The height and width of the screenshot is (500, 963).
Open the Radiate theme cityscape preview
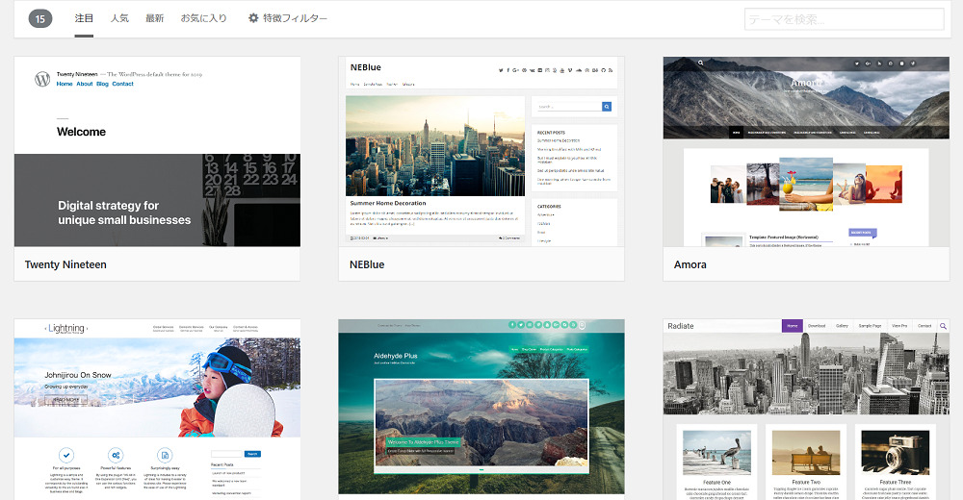tap(805, 375)
